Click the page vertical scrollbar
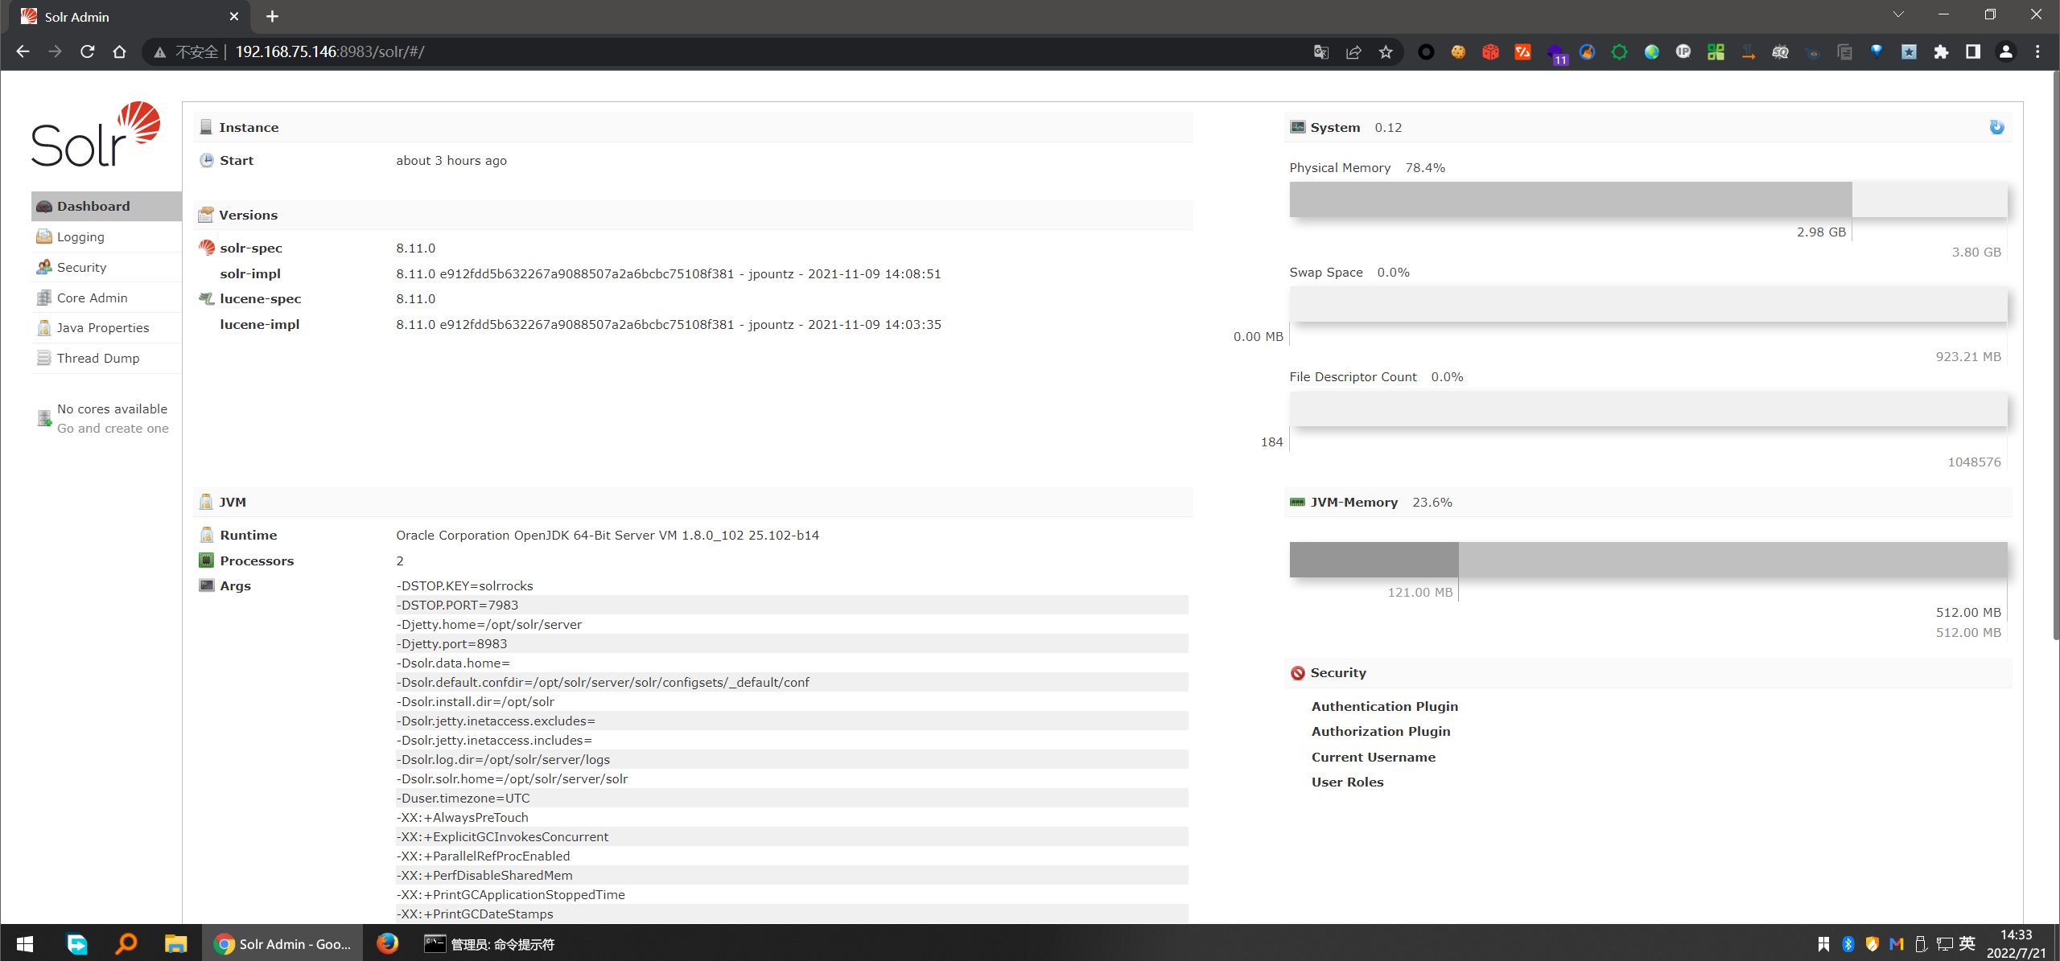 2055,354
